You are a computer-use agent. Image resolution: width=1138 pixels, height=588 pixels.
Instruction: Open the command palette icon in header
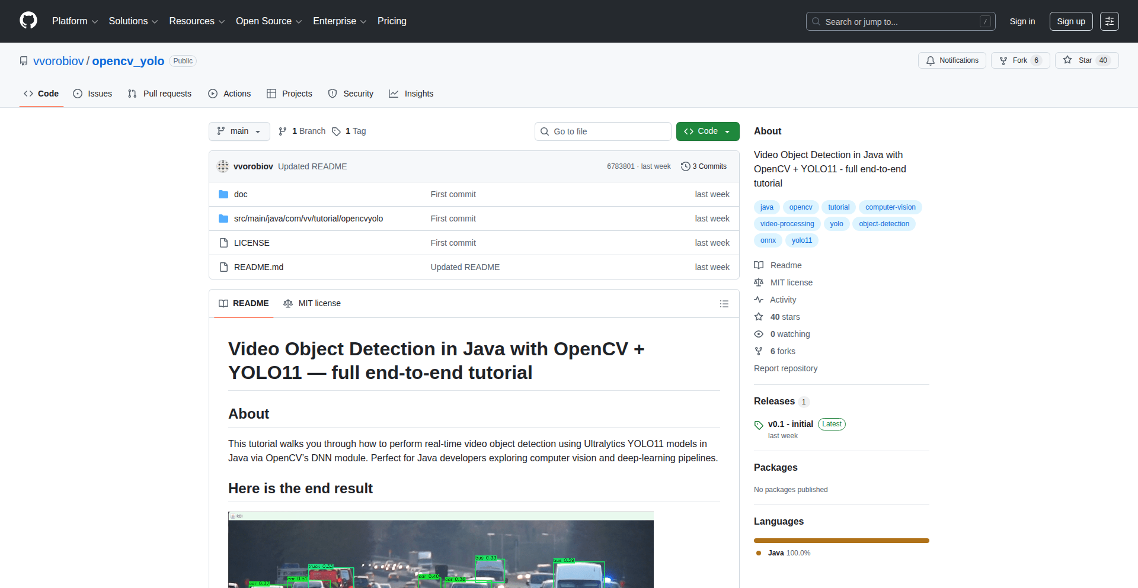(x=1109, y=21)
